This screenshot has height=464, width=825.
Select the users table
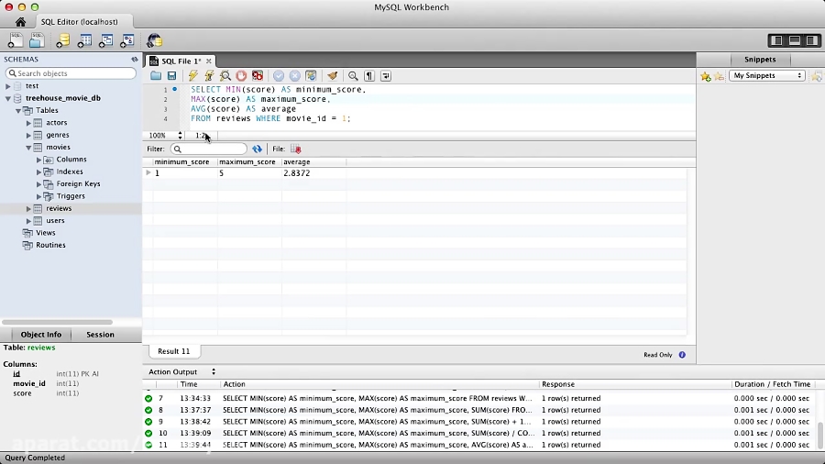(x=55, y=221)
